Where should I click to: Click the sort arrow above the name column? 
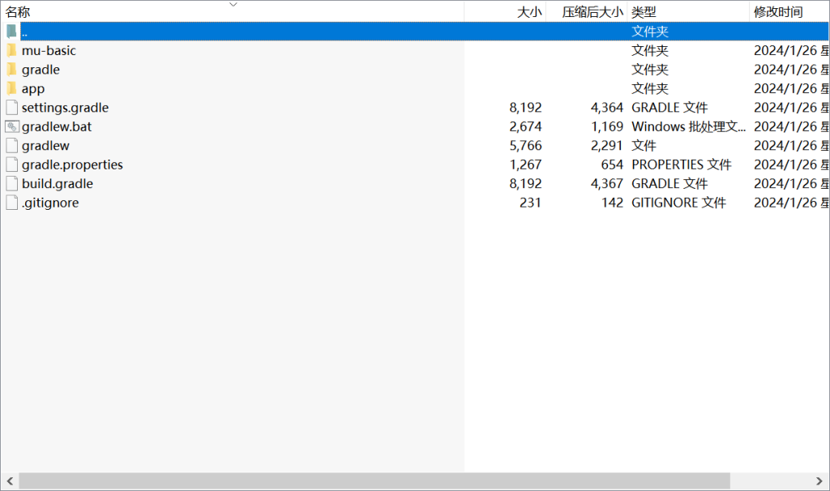(x=233, y=4)
